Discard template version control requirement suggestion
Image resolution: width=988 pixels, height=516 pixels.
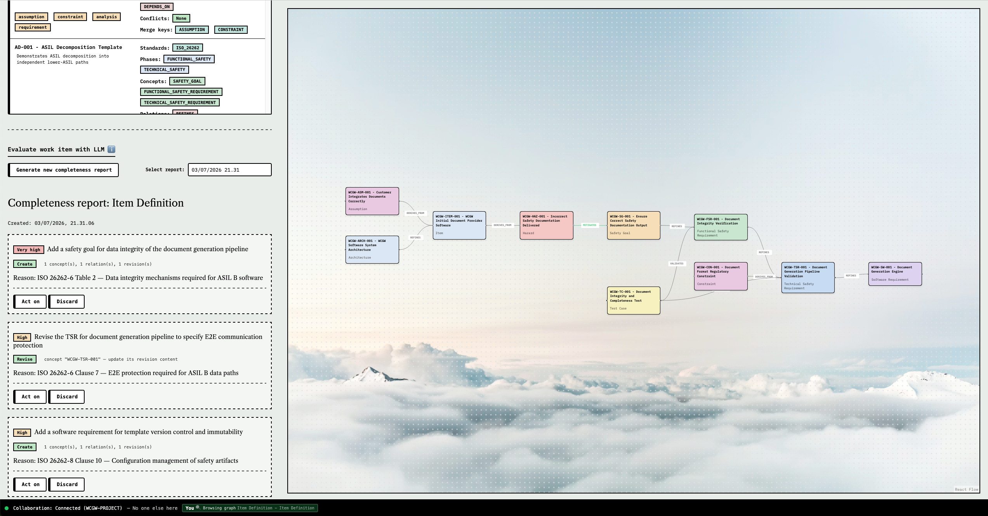pyautogui.click(x=67, y=485)
